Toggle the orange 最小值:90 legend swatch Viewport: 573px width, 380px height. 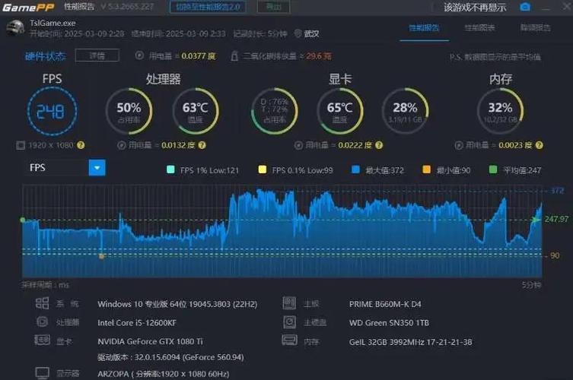tap(426, 169)
